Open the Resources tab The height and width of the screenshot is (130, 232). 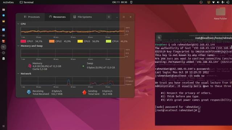(x=57, y=17)
